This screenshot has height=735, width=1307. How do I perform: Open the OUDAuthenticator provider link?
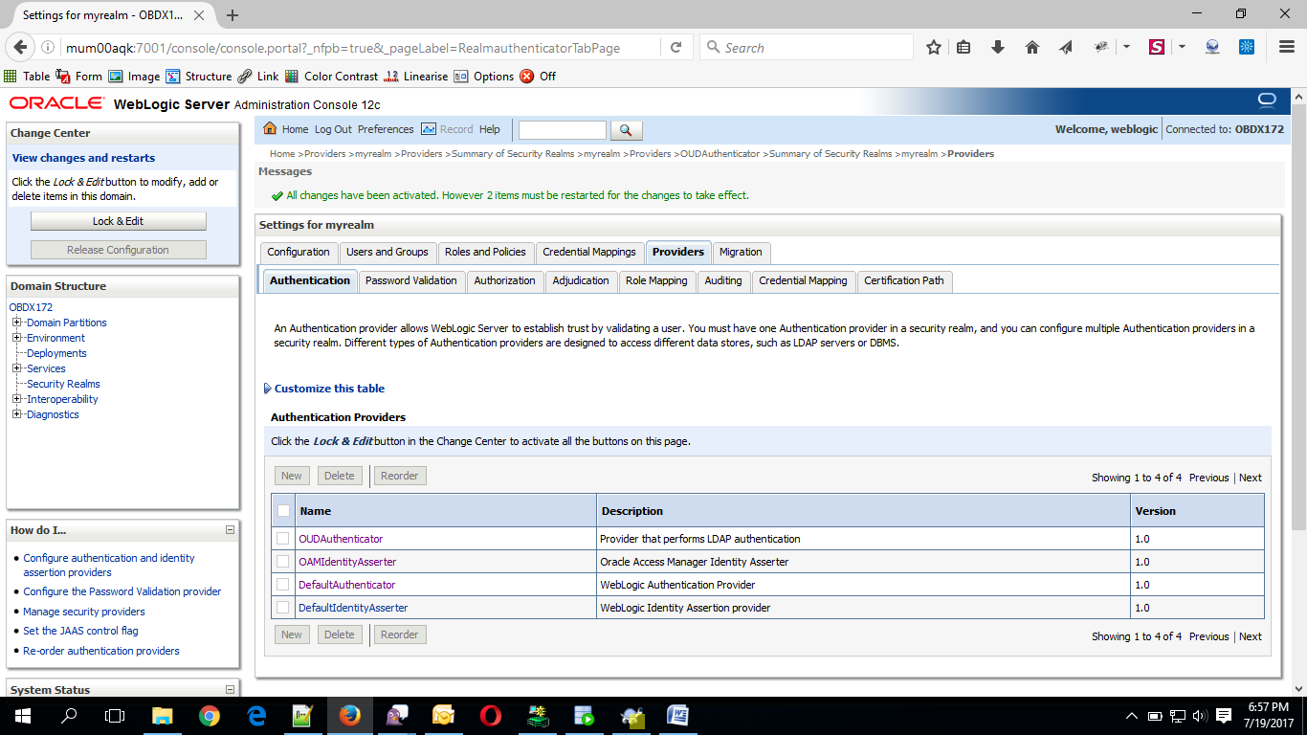coord(341,539)
